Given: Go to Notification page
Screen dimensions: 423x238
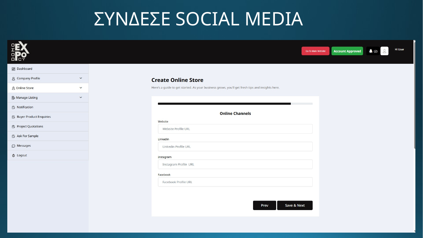Looking at the screenshot, I should click(x=48, y=107).
